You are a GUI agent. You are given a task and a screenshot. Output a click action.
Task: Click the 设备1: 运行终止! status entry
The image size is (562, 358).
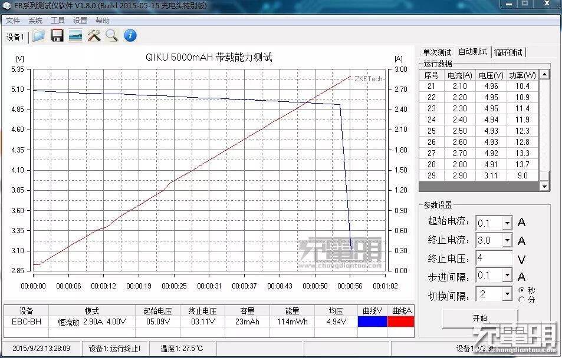(x=114, y=349)
